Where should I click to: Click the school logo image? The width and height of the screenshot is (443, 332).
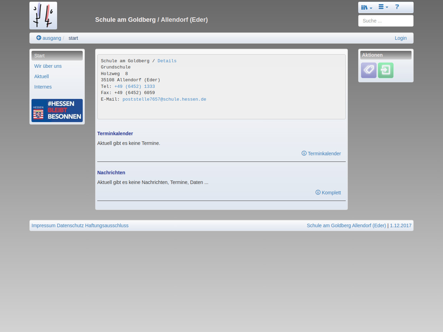43,16
